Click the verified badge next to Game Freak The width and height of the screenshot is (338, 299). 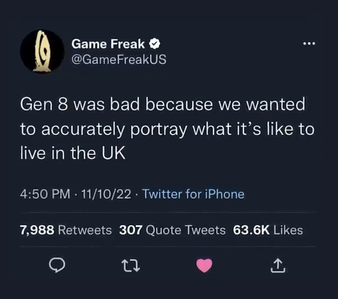point(155,44)
